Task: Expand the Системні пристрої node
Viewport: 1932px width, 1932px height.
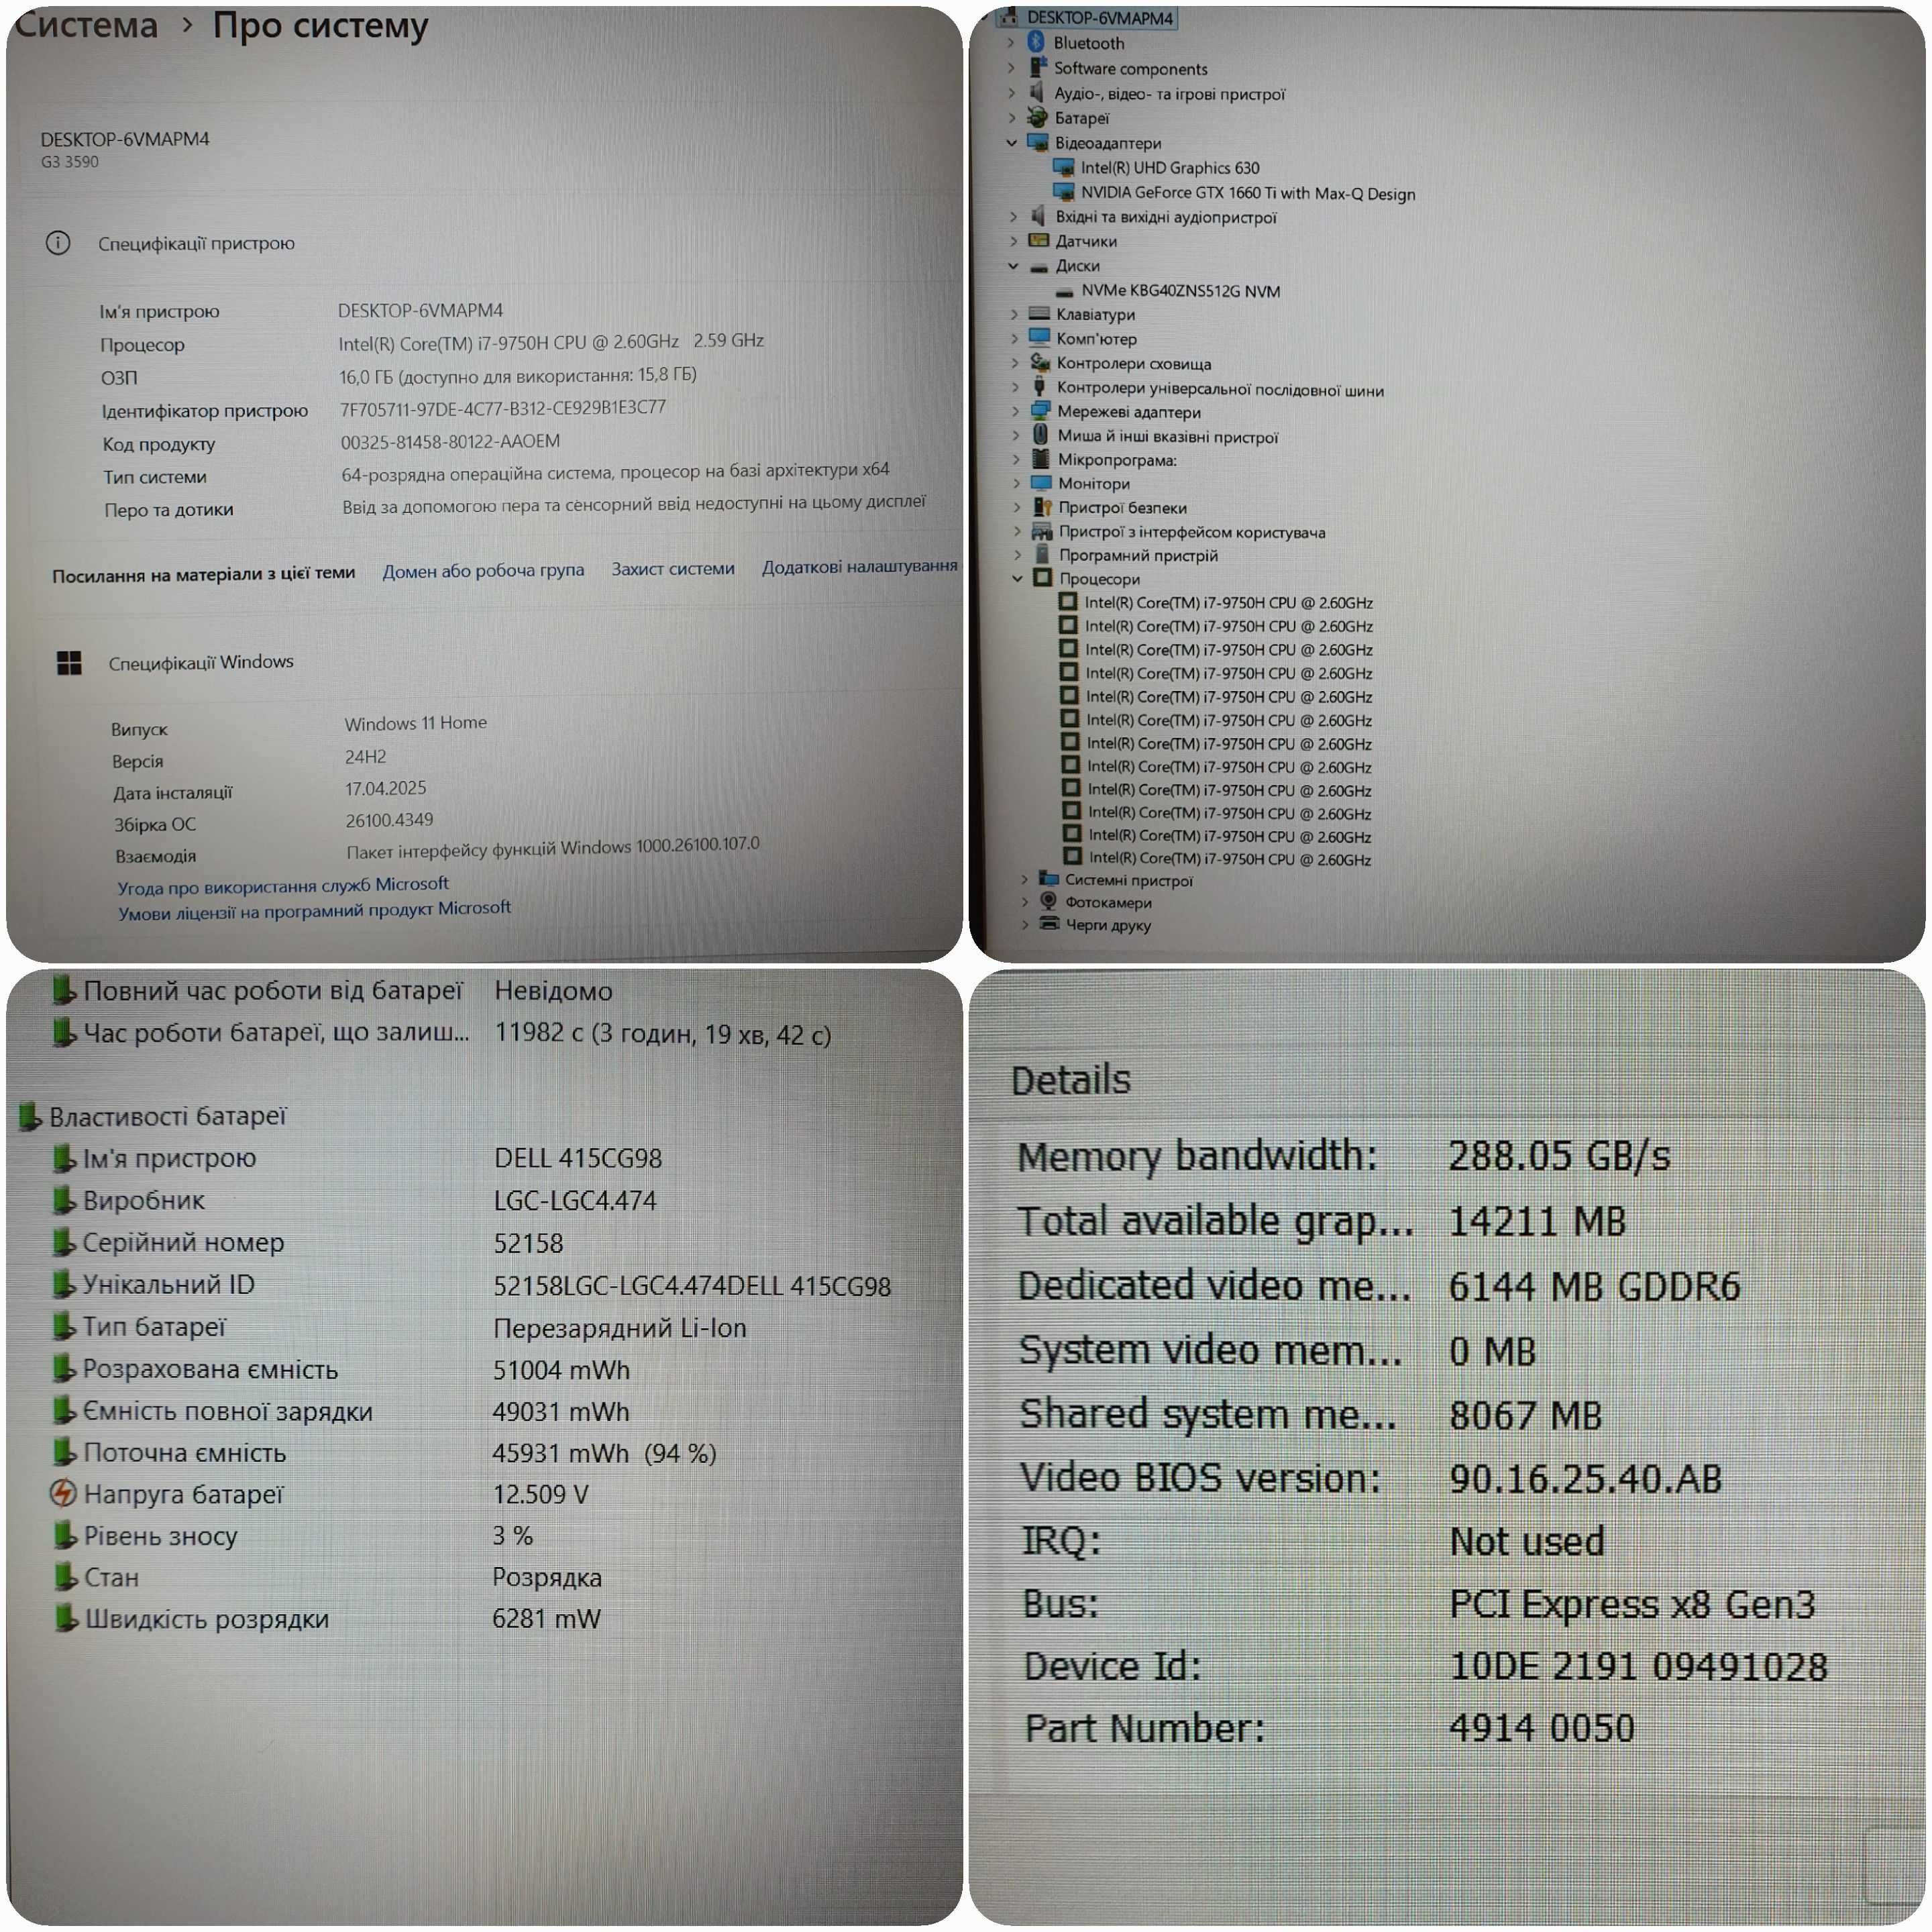Action: click(x=1024, y=880)
